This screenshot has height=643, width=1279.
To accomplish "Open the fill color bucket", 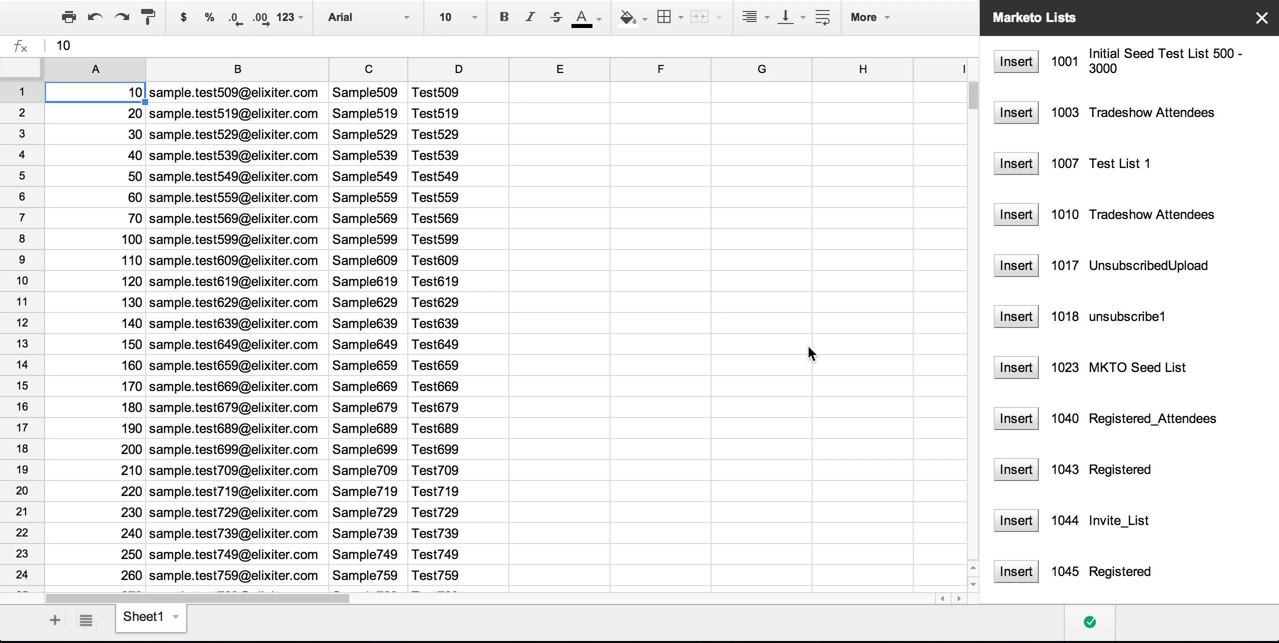I will click(628, 17).
